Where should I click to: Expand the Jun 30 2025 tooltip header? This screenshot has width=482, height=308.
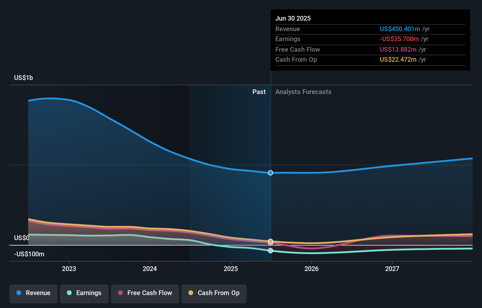(293, 18)
